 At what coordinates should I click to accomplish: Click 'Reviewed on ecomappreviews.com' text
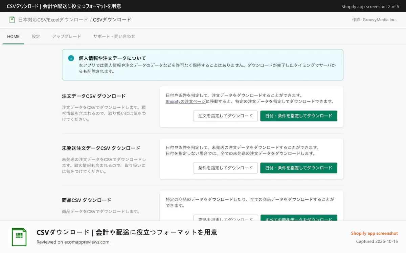[73, 242]
